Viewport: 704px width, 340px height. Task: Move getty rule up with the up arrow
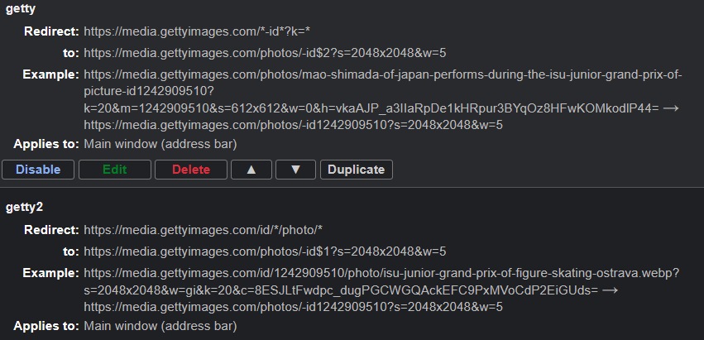click(251, 170)
